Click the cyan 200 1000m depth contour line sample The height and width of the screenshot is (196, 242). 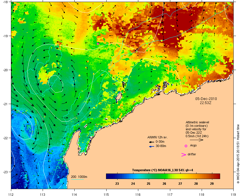[77, 180]
